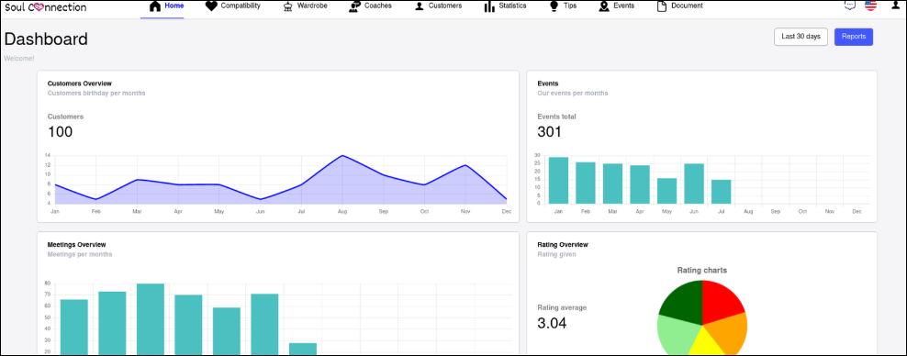Click the Feb bar in Events chart
907x356 pixels.
[x=586, y=183]
